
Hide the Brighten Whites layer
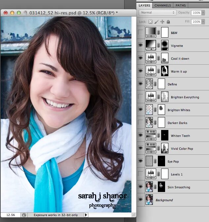coord(140,110)
